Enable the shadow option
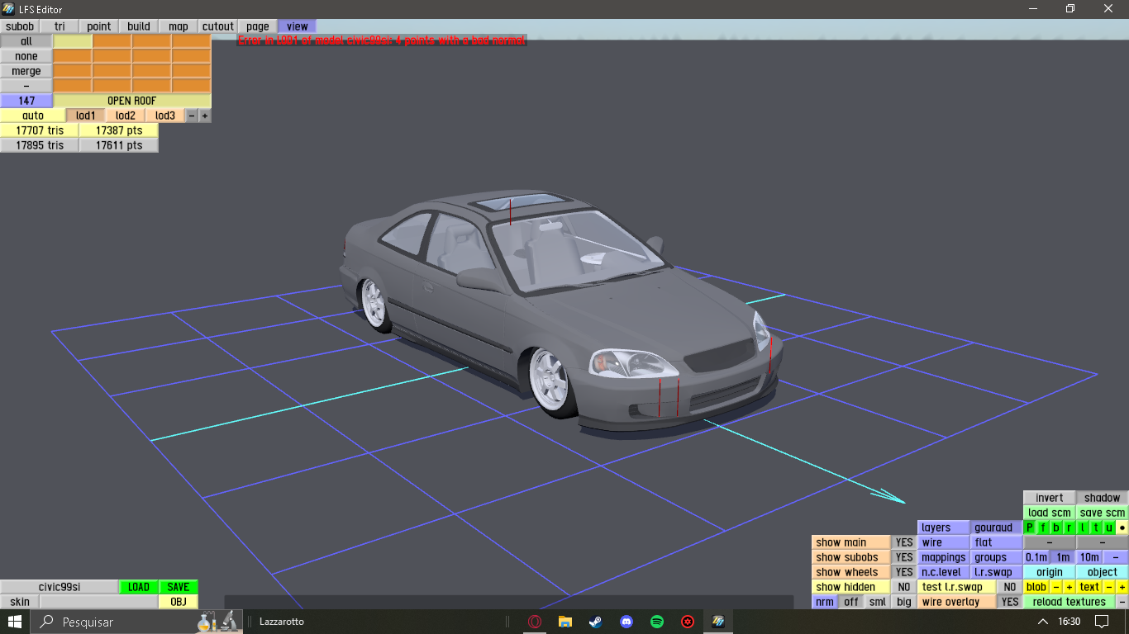 tap(1103, 498)
